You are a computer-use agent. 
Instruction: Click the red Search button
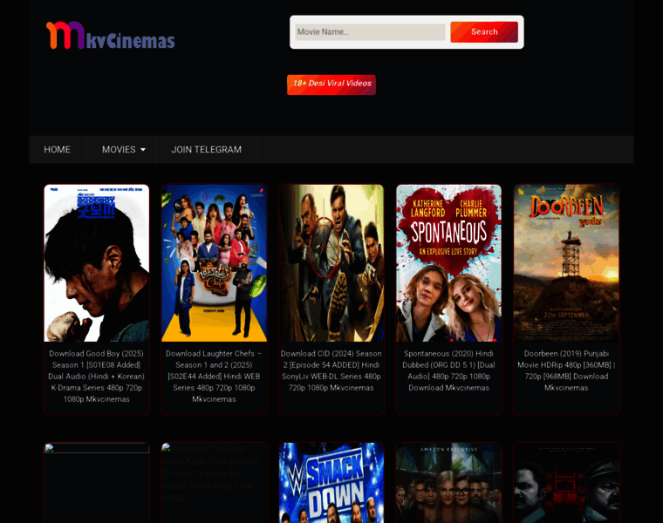[484, 32]
